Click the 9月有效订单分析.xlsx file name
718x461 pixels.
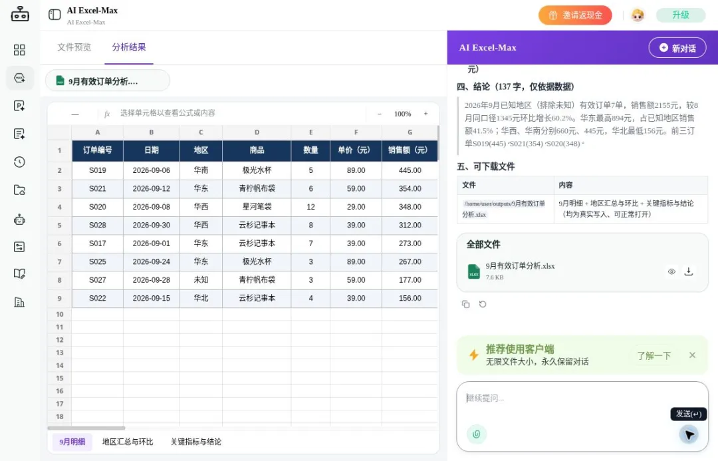click(520, 266)
